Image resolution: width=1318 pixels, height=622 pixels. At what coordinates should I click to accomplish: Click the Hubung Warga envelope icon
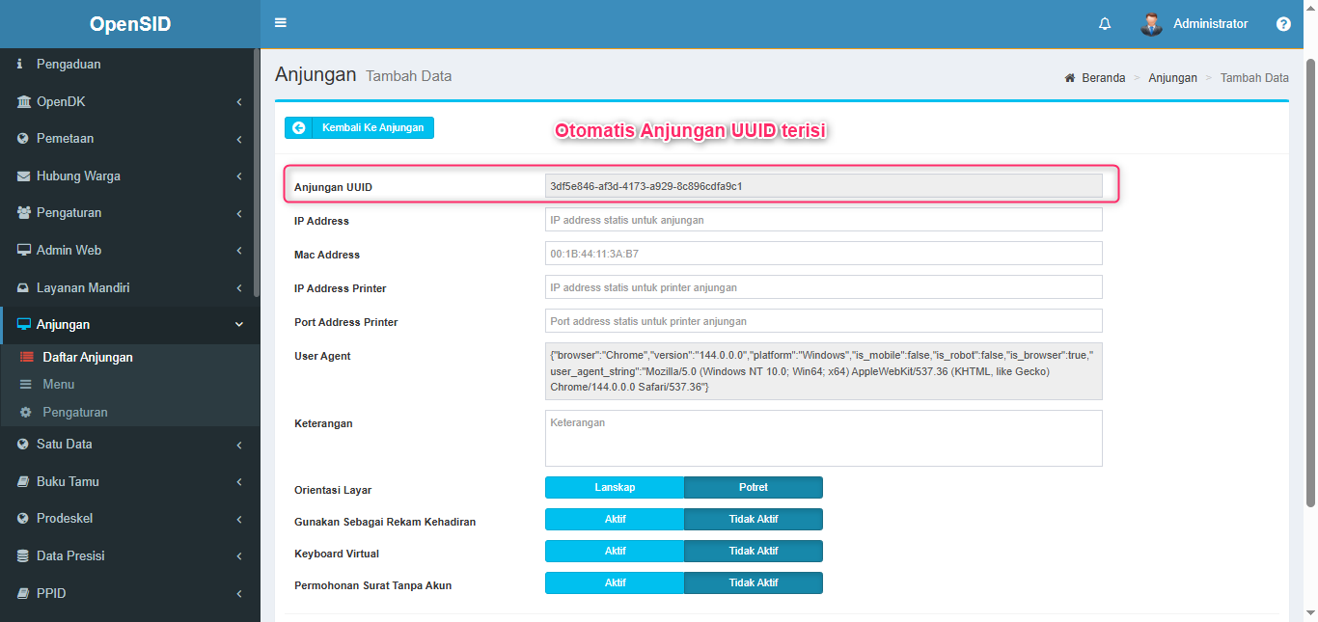[x=23, y=176]
